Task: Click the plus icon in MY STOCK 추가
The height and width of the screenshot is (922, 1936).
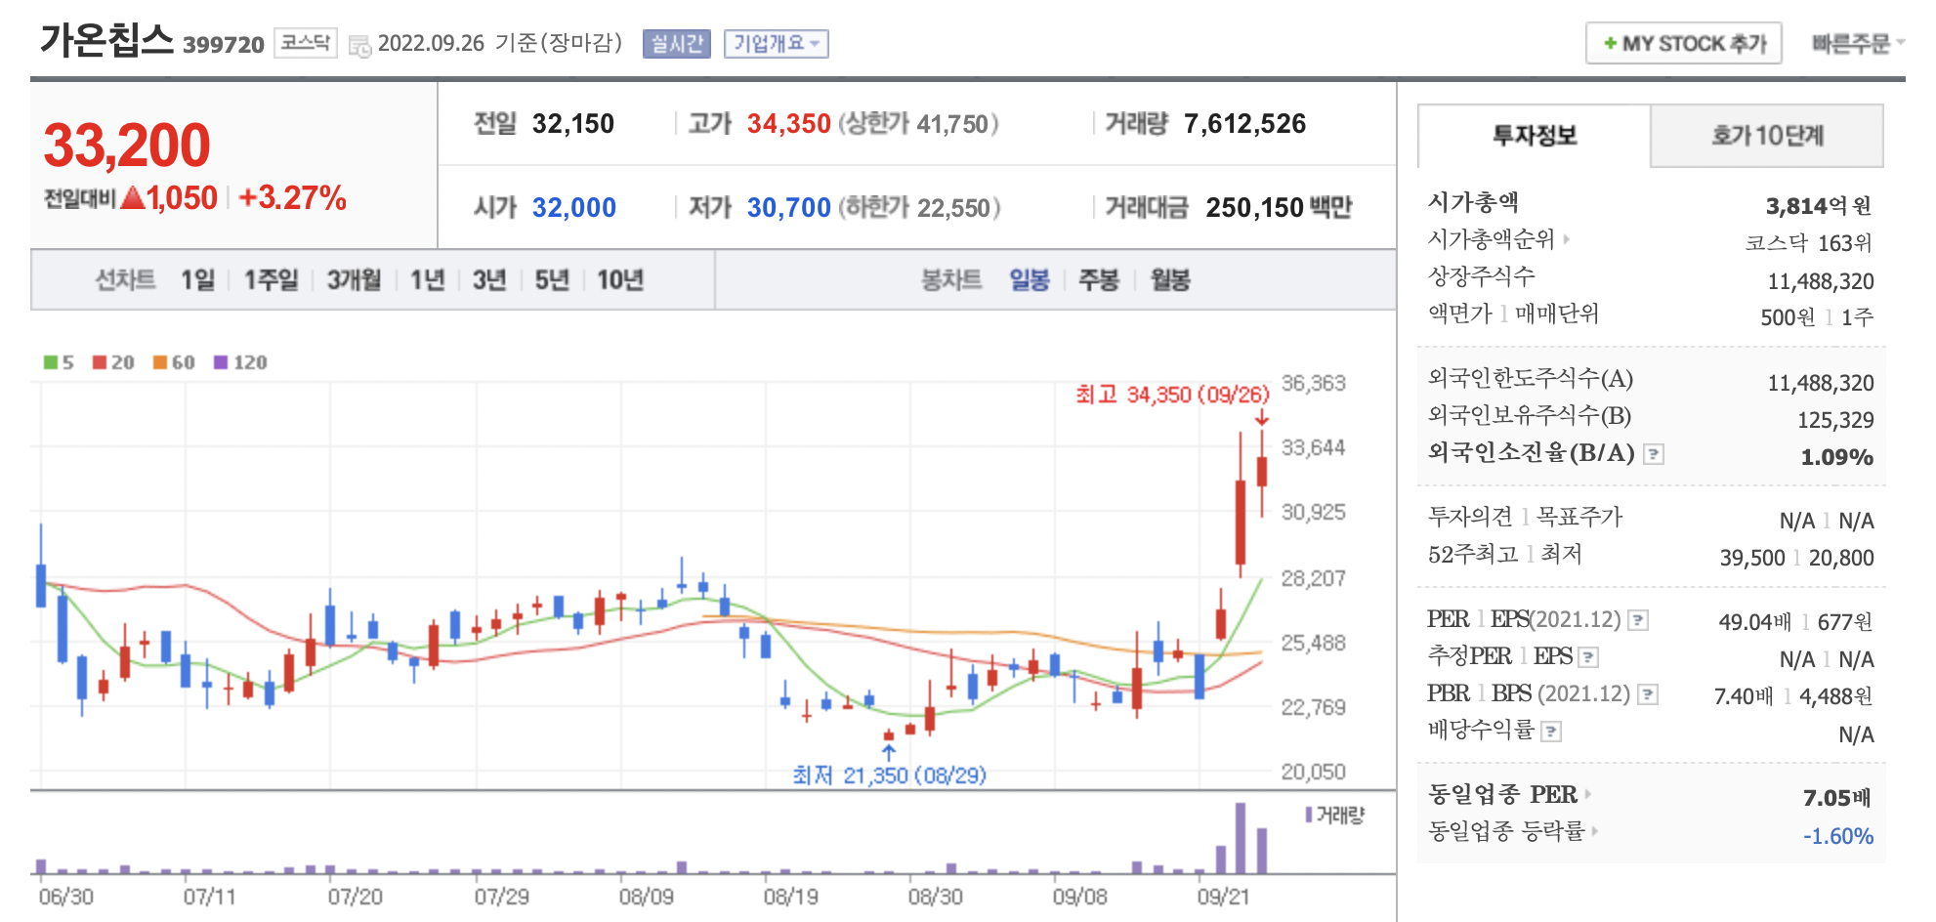Action: click(x=1610, y=44)
